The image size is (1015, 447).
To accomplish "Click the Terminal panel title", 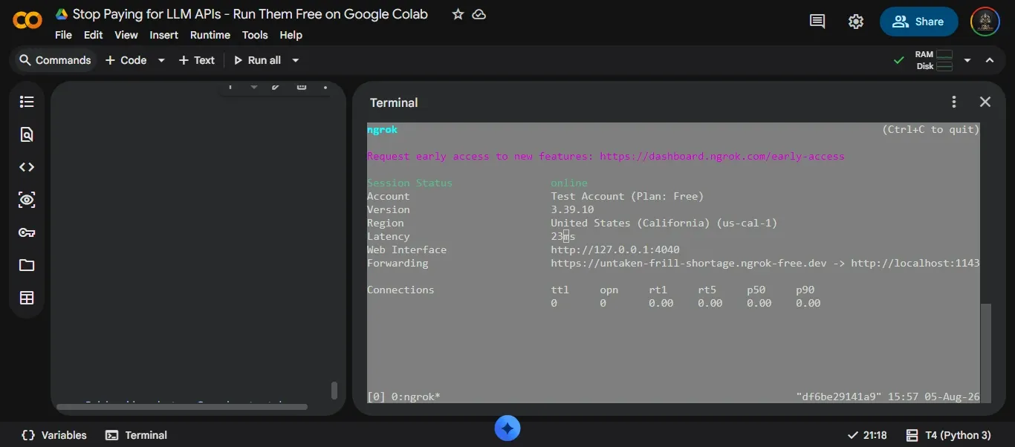I will coord(394,102).
